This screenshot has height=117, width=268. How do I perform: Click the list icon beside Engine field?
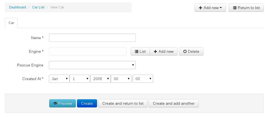point(136,51)
